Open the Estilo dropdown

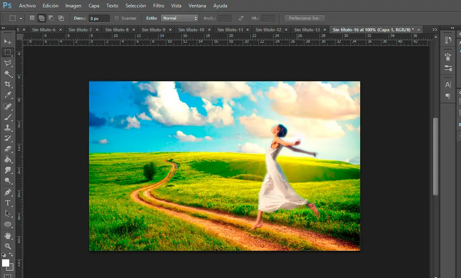[x=179, y=18]
